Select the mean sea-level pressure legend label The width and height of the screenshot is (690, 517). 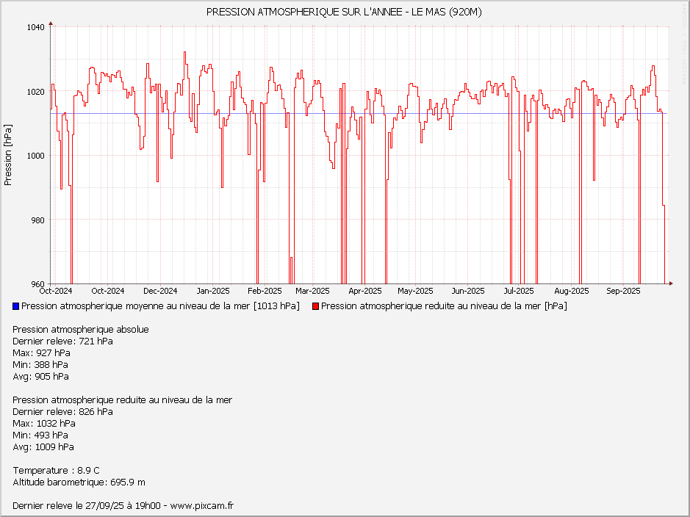(x=160, y=306)
